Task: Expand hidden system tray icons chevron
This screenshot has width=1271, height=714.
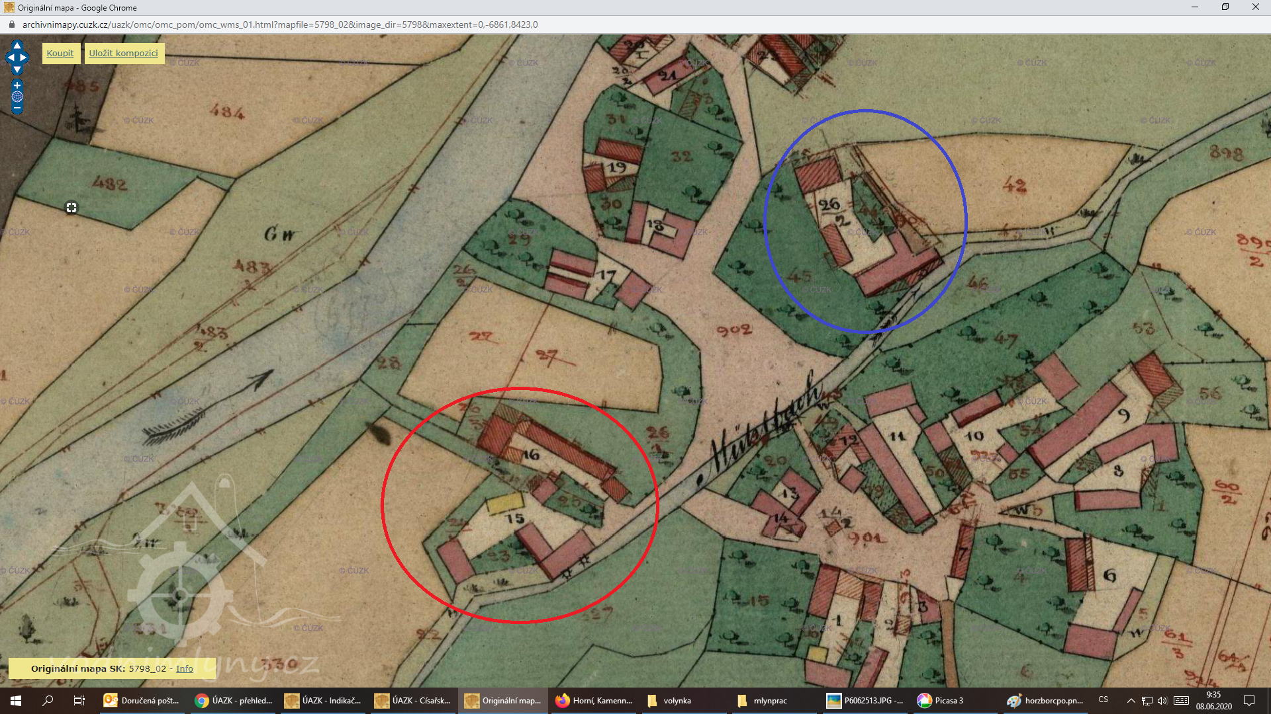Action: 1131,701
